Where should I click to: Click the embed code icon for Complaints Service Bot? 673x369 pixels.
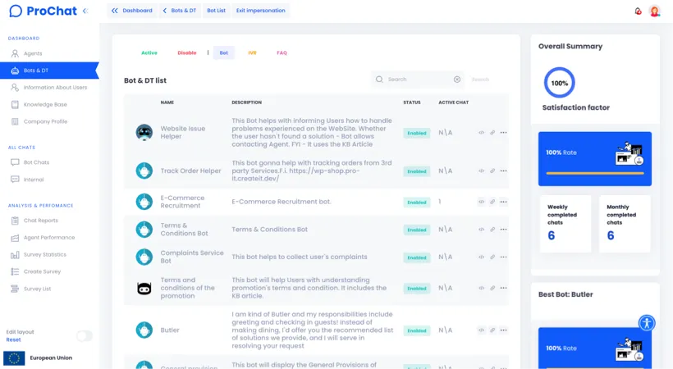pyautogui.click(x=482, y=257)
